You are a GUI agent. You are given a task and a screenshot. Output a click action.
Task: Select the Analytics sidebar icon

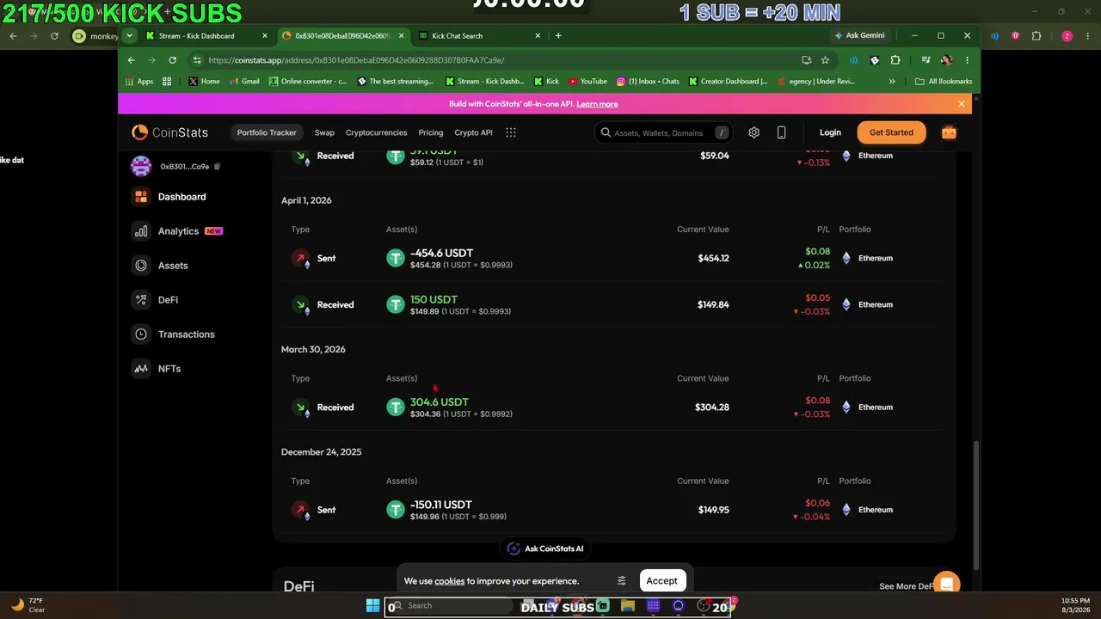point(141,231)
